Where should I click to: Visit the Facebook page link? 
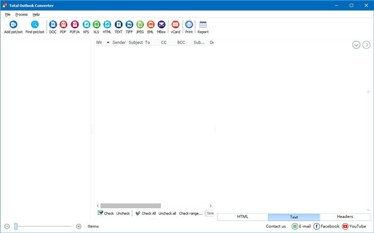click(326, 226)
